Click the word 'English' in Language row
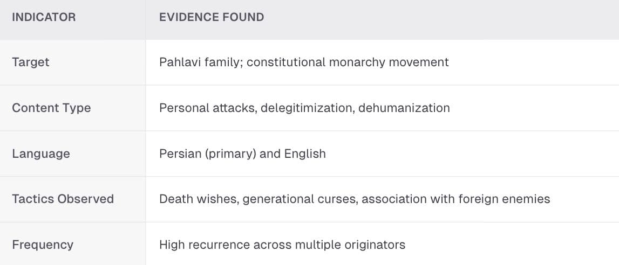 point(305,154)
